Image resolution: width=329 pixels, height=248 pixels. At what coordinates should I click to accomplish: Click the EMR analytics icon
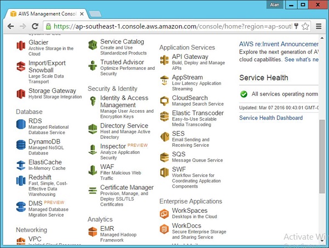[x=93, y=232]
